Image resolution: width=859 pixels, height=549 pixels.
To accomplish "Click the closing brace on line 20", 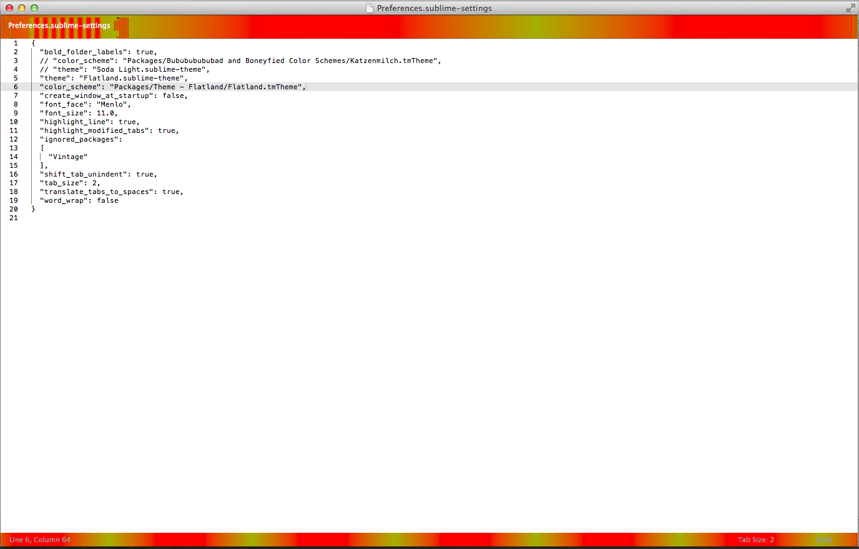I will [x=33, y=210].
